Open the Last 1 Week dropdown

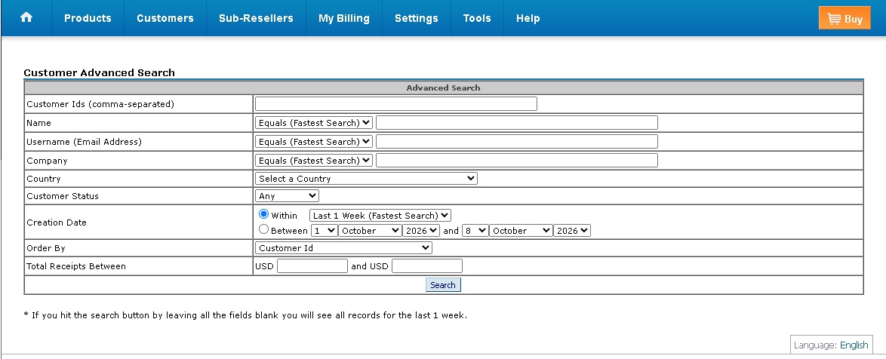point(380,215)
